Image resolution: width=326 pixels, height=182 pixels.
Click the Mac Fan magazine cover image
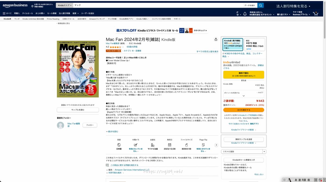(x=78, y=69)
